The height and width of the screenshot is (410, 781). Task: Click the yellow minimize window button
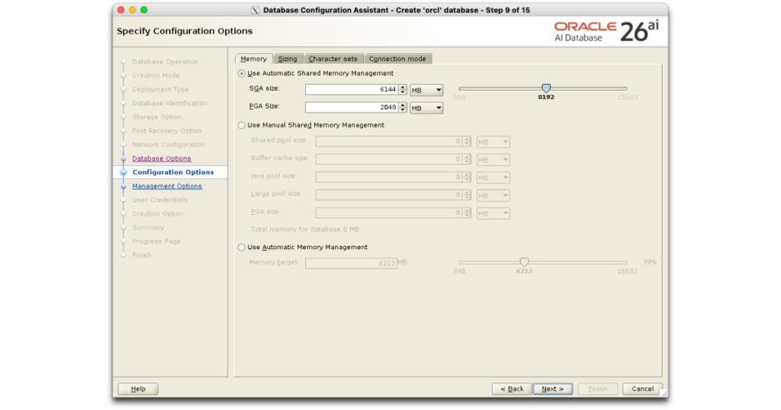[x=132, y=10]
